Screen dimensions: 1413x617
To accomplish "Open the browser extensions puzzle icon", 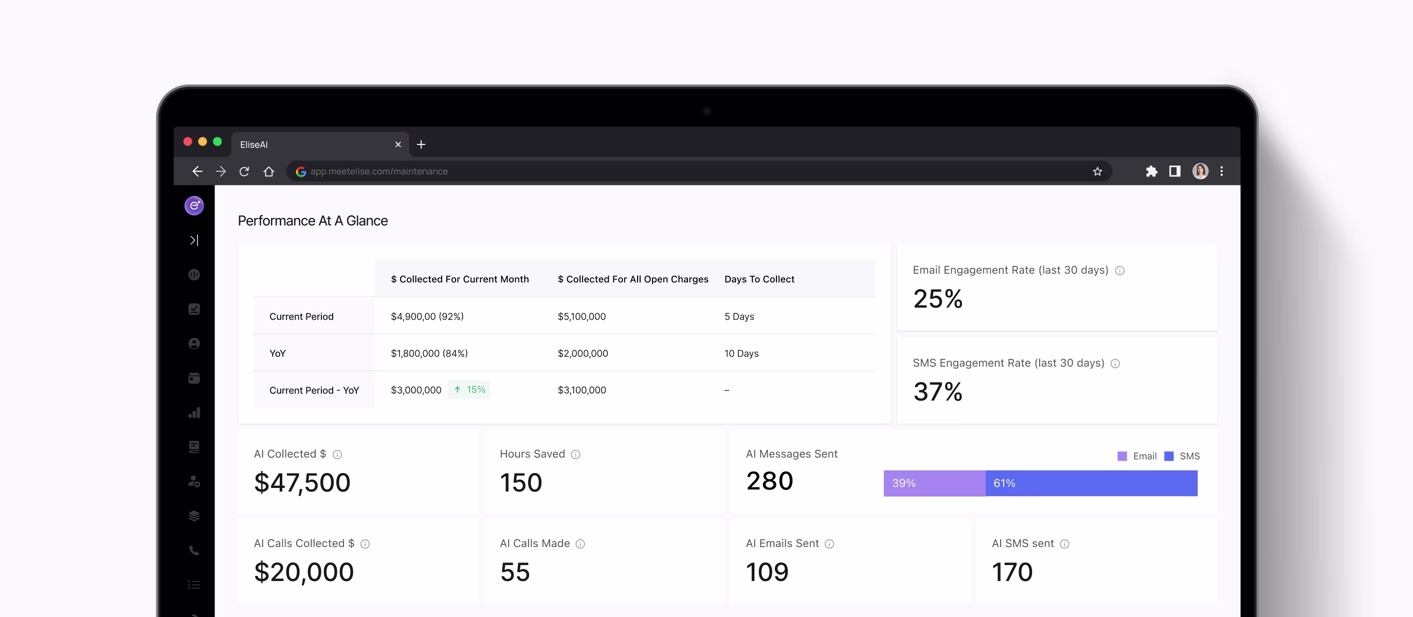I will point(1151,172).
